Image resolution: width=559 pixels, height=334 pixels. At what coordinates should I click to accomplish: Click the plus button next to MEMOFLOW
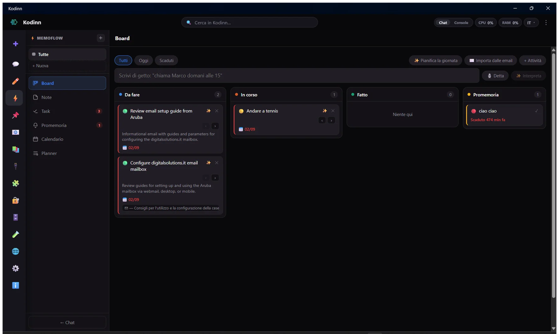click(x=101, y=38)
